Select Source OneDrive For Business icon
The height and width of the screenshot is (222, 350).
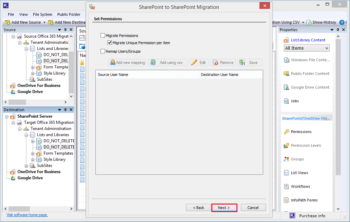[13, 86]
